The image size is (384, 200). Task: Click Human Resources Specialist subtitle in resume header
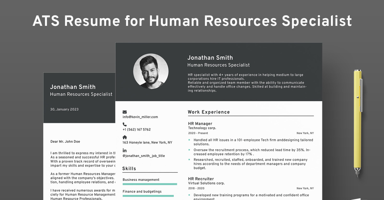pyautogui.click(x=219, y=65)
